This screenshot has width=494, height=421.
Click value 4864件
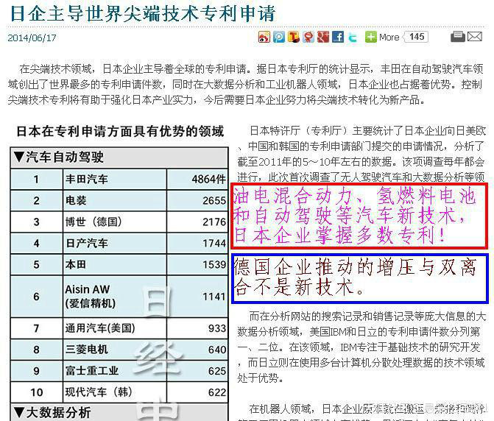pyautogui.click(x=208, y=179)
